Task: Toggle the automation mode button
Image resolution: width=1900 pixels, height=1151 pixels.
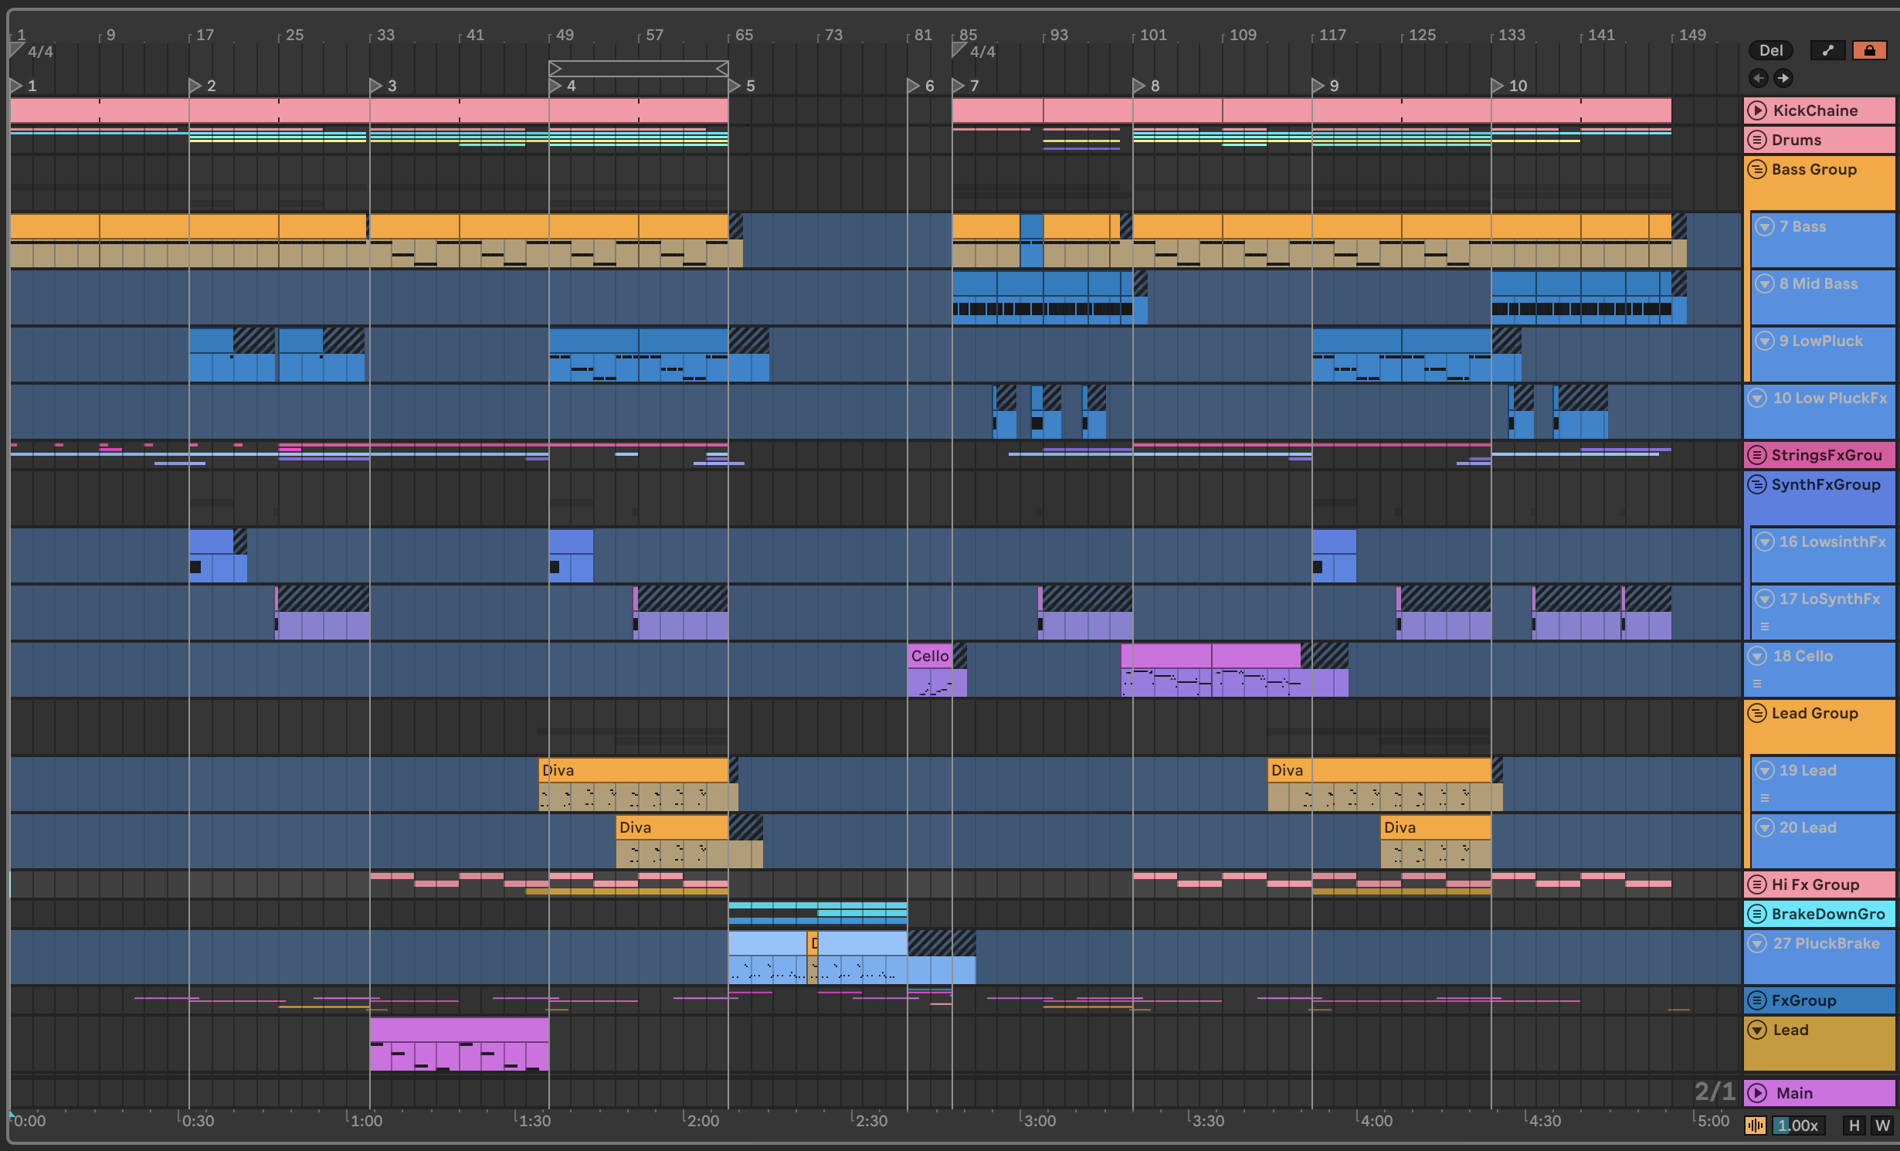Action: pos(1827,50)
